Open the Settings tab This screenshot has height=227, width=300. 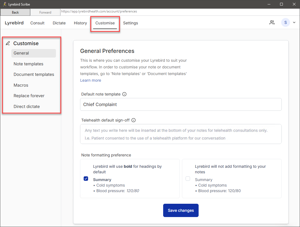(130, 23)
